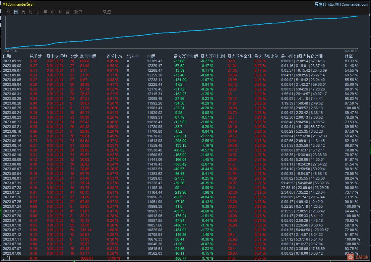Click the 余额 balance column header

click(151, 56)
